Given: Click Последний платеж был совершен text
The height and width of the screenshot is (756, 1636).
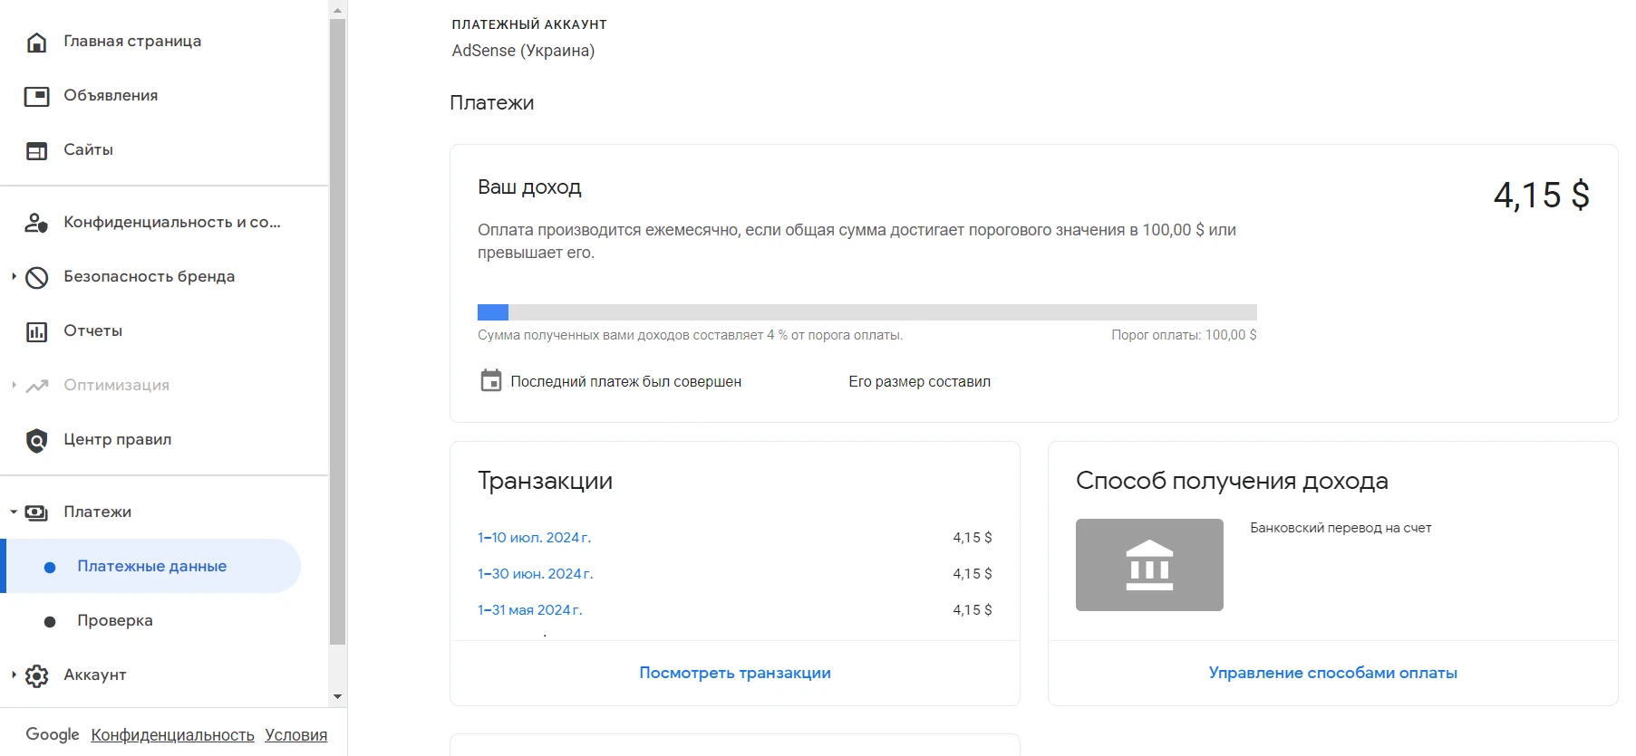Looking at the screenshot, I should click(x=625, y=382).
